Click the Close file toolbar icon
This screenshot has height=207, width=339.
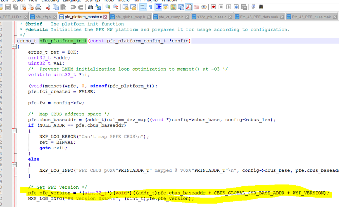click(23, 7)
